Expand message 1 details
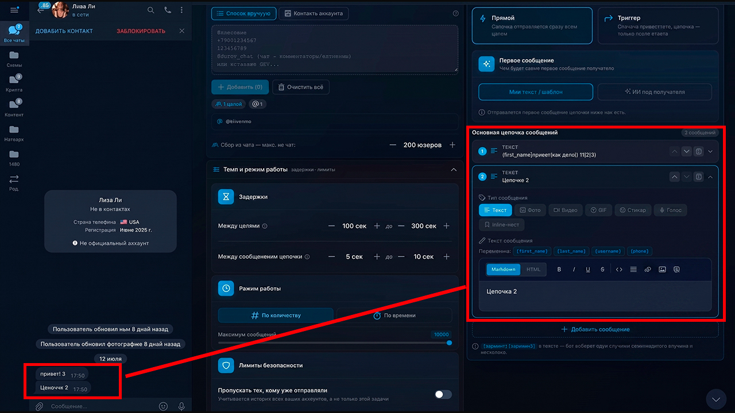Viewport: 735px width, 413px height. click(x=710, y=151)
